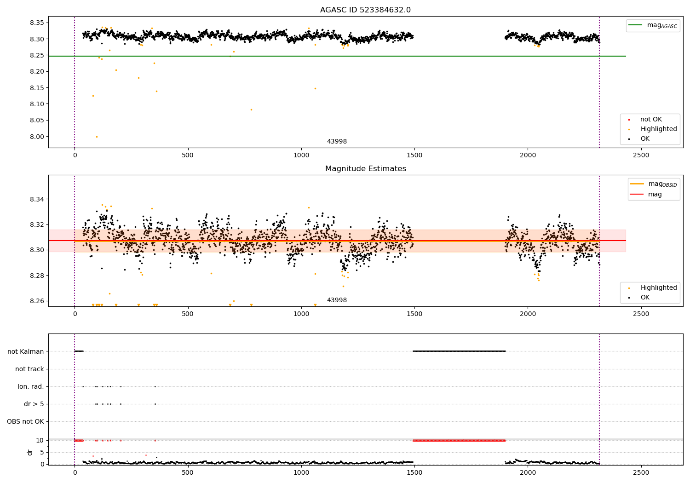The image size is (690, 483).
Task: Click 'Highlighted' legend label in Magnitude Estimates plot
Action: (659, 288)
